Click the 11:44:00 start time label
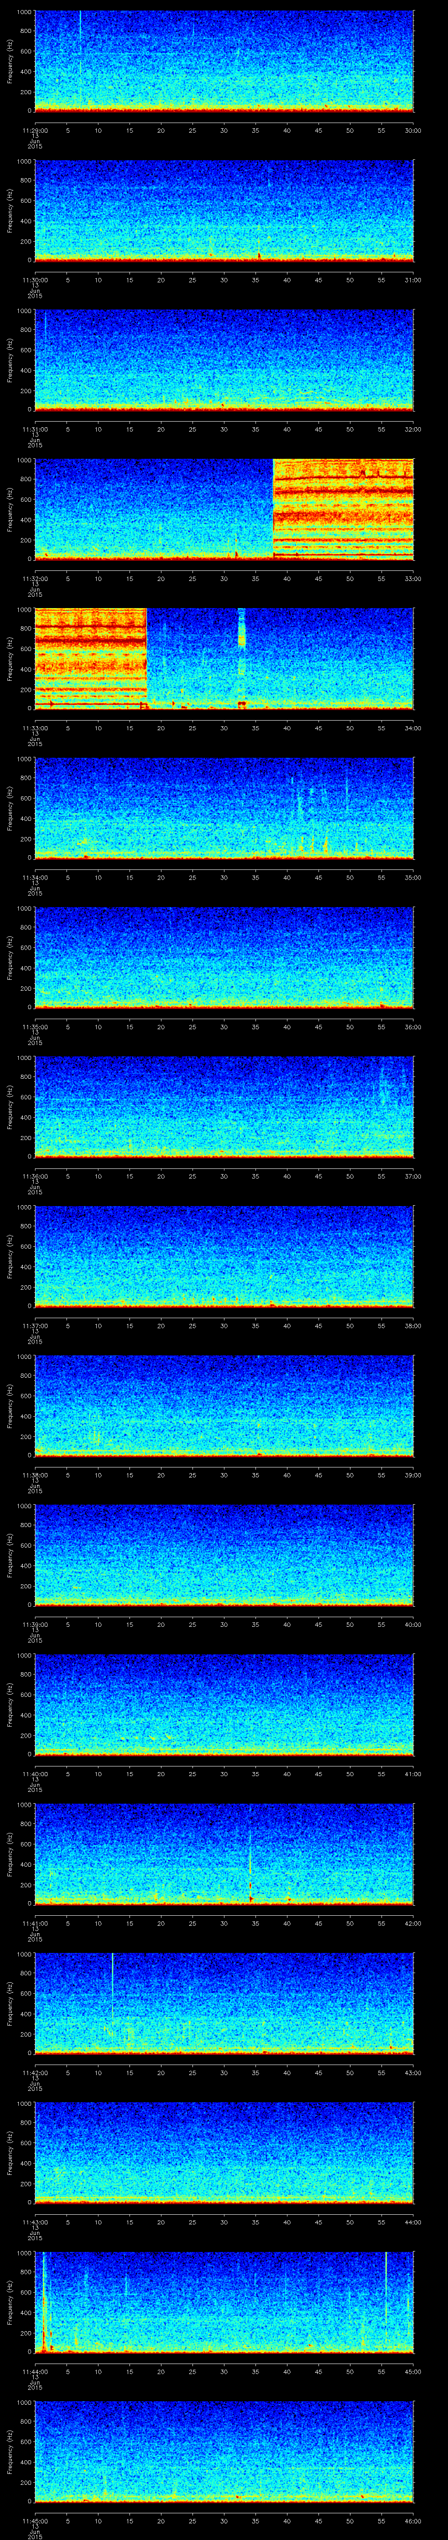The width and height of the screenshot is (448, 2540). point(35,2371)
